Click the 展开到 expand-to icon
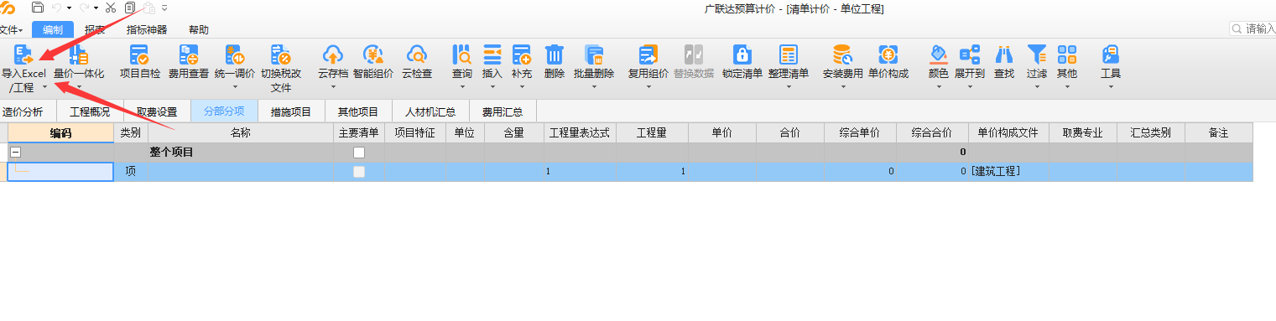Viewport: 1276px width, 321px height. point(970,55)
